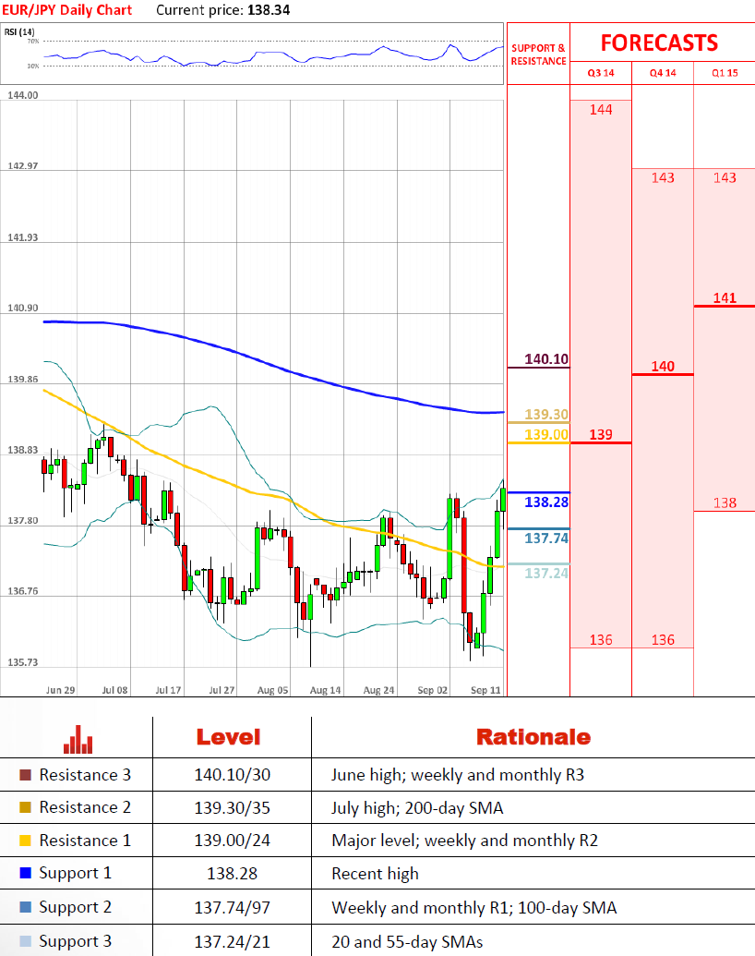Click the level cell 139.30/35
The image size is (755, 956).
pyautogui.click(x=233, y=808)
